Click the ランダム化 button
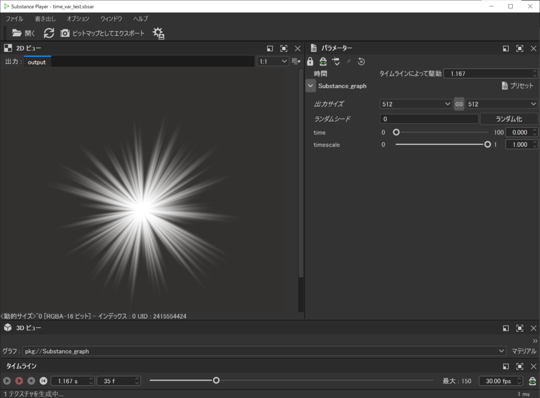 point(508,119)
